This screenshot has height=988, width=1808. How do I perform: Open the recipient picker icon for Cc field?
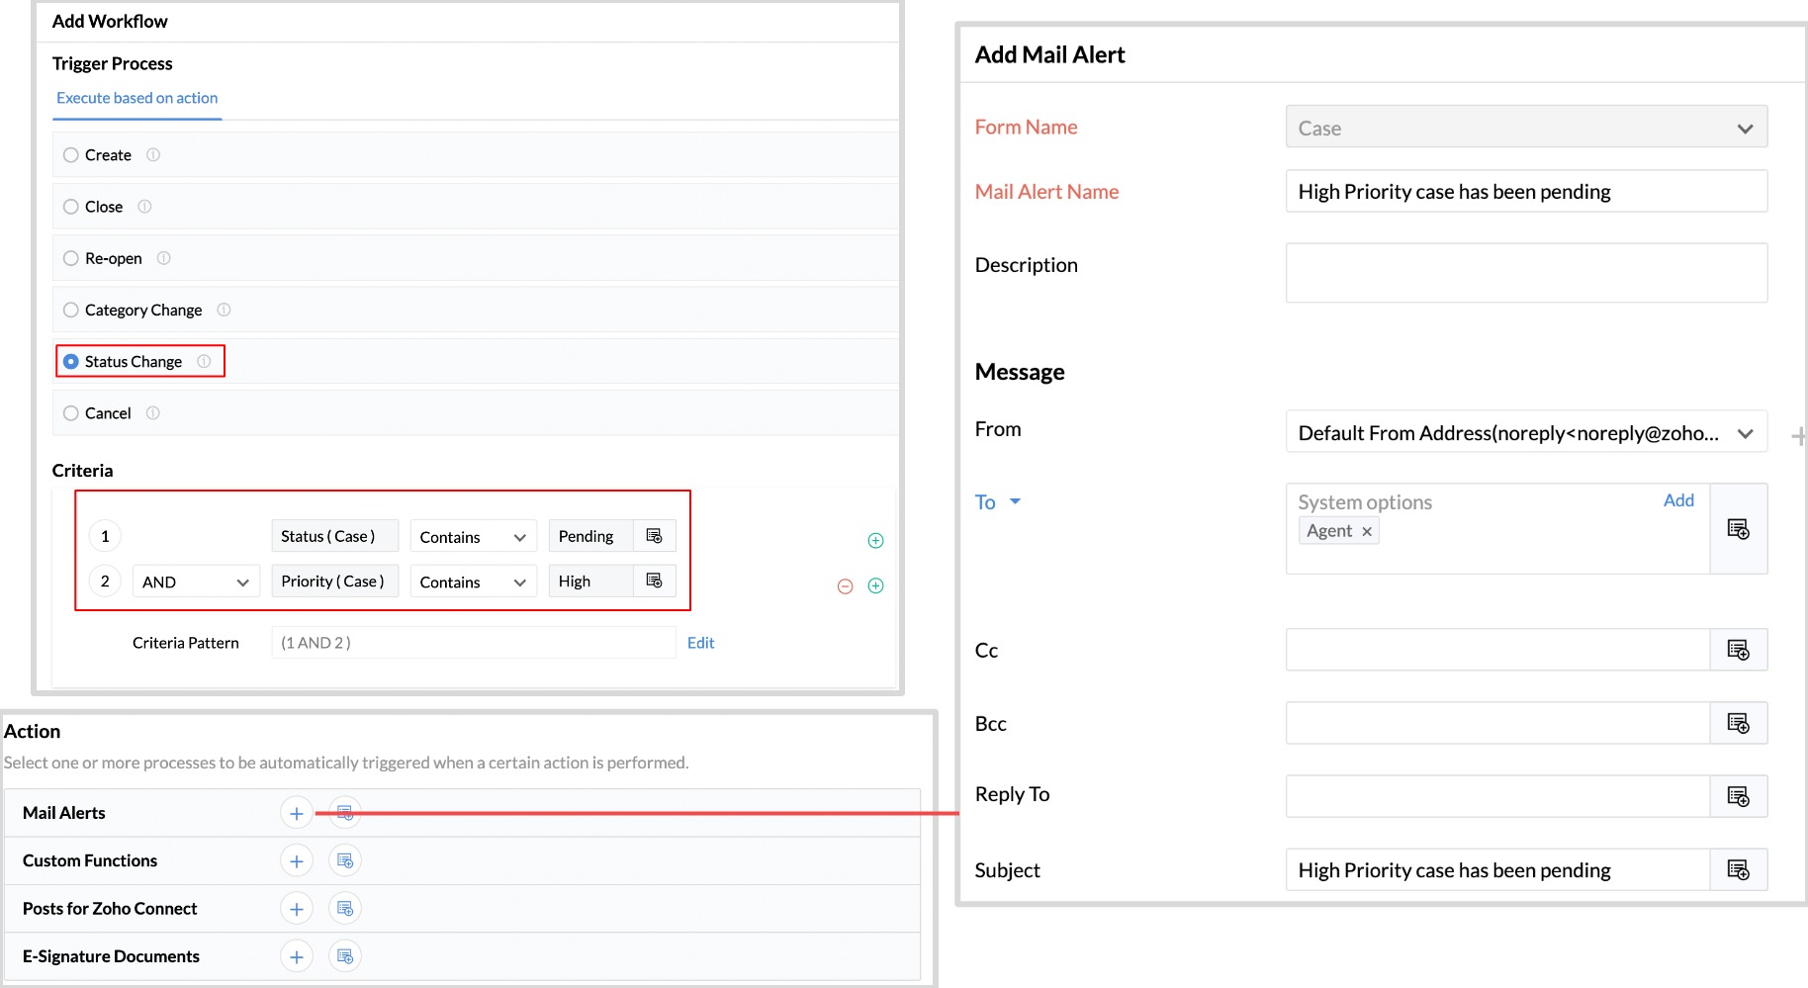[1738, 650]
